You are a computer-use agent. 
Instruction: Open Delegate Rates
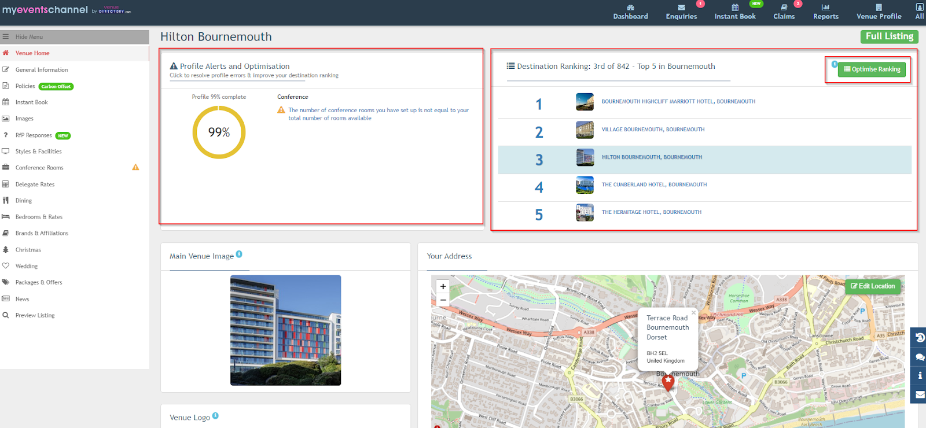pos(35,185)
